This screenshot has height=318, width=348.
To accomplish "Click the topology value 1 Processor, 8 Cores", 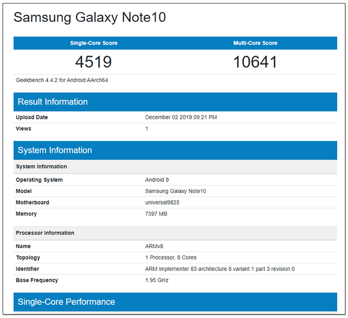I will pyautogui.click(x=171, y=257).
